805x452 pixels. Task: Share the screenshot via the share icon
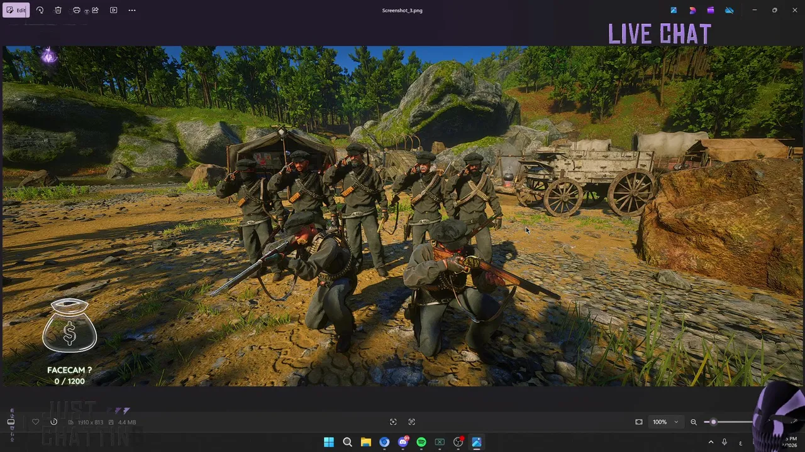point(95,10)
